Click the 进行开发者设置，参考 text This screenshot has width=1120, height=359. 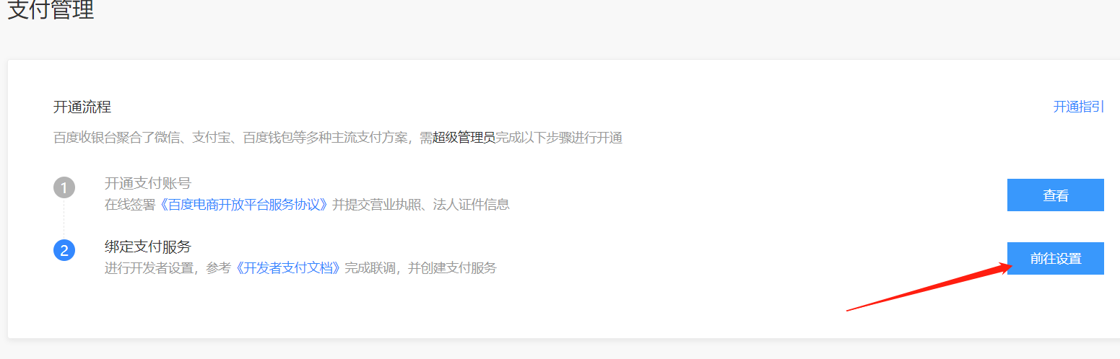(168, 268)
